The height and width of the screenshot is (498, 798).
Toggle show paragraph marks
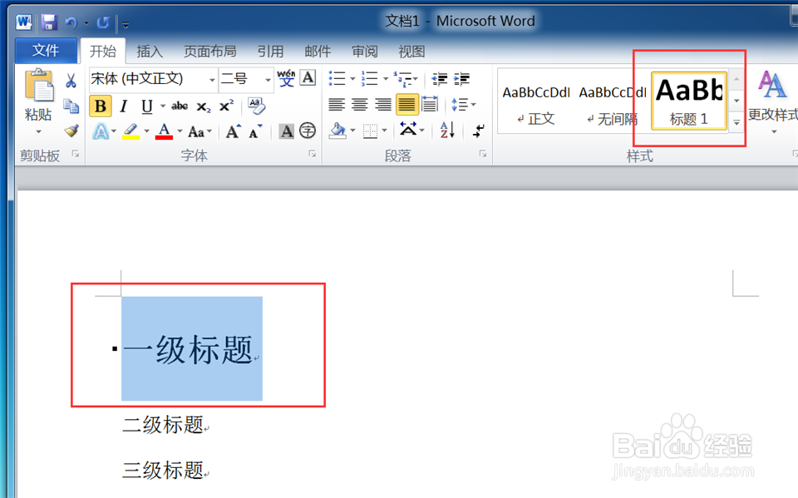coord(479,131)
